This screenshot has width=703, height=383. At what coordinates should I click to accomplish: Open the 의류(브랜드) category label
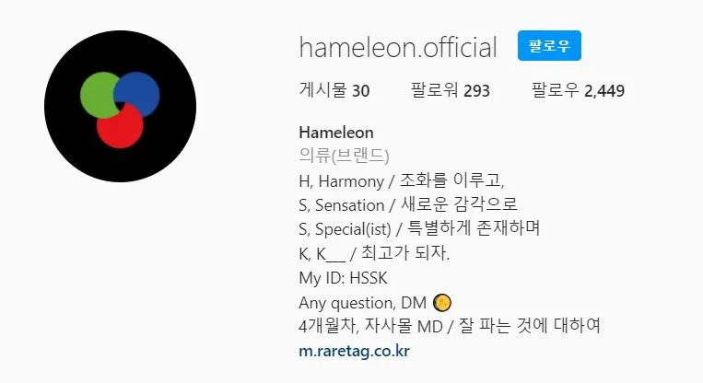[x=344, y=156]
